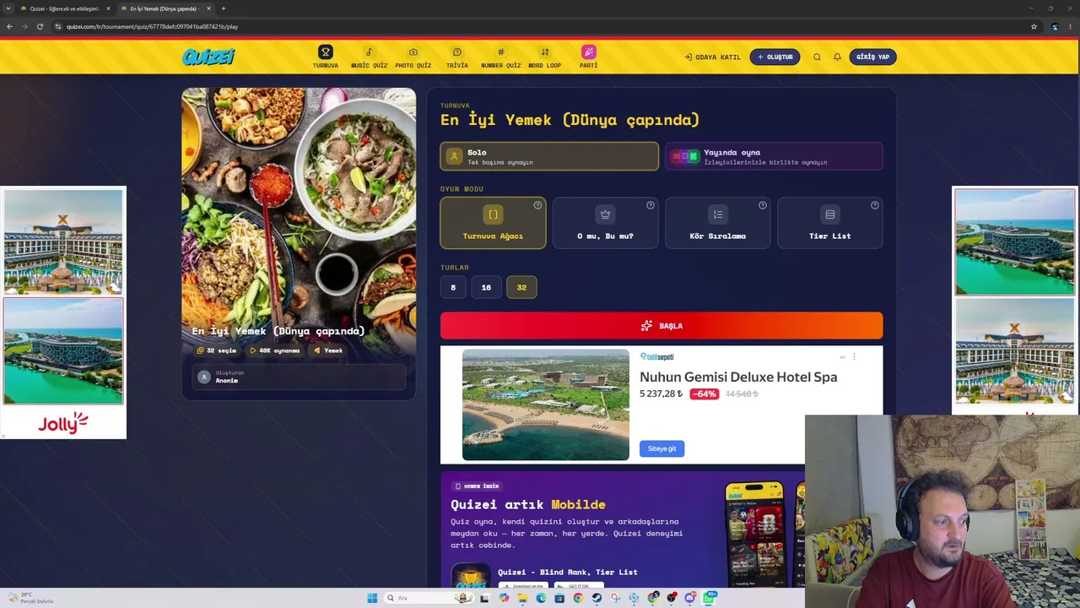Set rounds to 32
Screen dimensions: 1080x608
(521, 287)
